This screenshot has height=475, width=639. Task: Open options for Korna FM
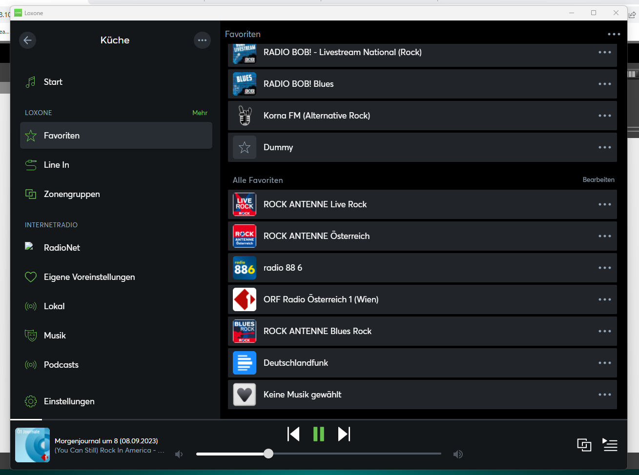605,116
